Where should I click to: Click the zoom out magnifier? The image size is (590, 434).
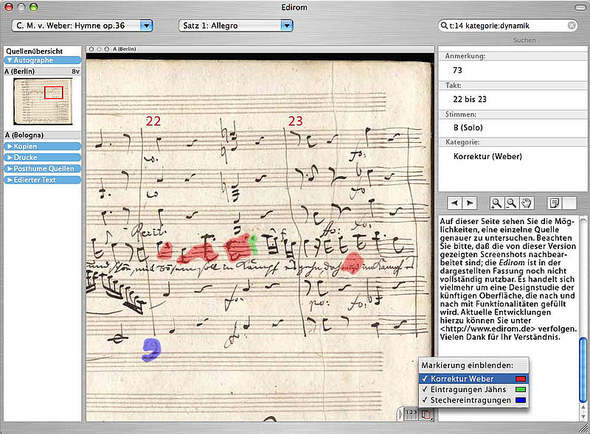pyautogui.click(x=510, y=203)
